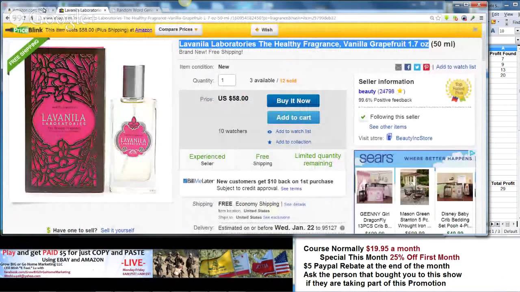
Task: Click the Top Rated Plus seller badge
Action: [x=458, y=90]
